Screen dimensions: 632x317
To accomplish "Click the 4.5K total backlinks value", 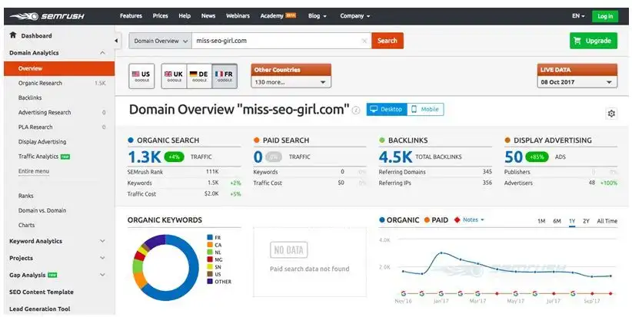I will [x=395, y=157].
